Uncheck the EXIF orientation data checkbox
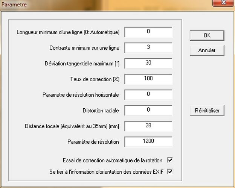 point(170,172)
